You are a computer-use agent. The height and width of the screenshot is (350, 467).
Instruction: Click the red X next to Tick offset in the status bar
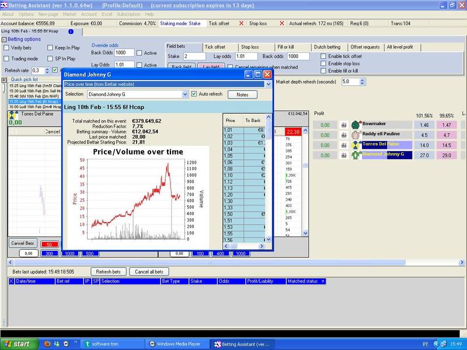241,23
